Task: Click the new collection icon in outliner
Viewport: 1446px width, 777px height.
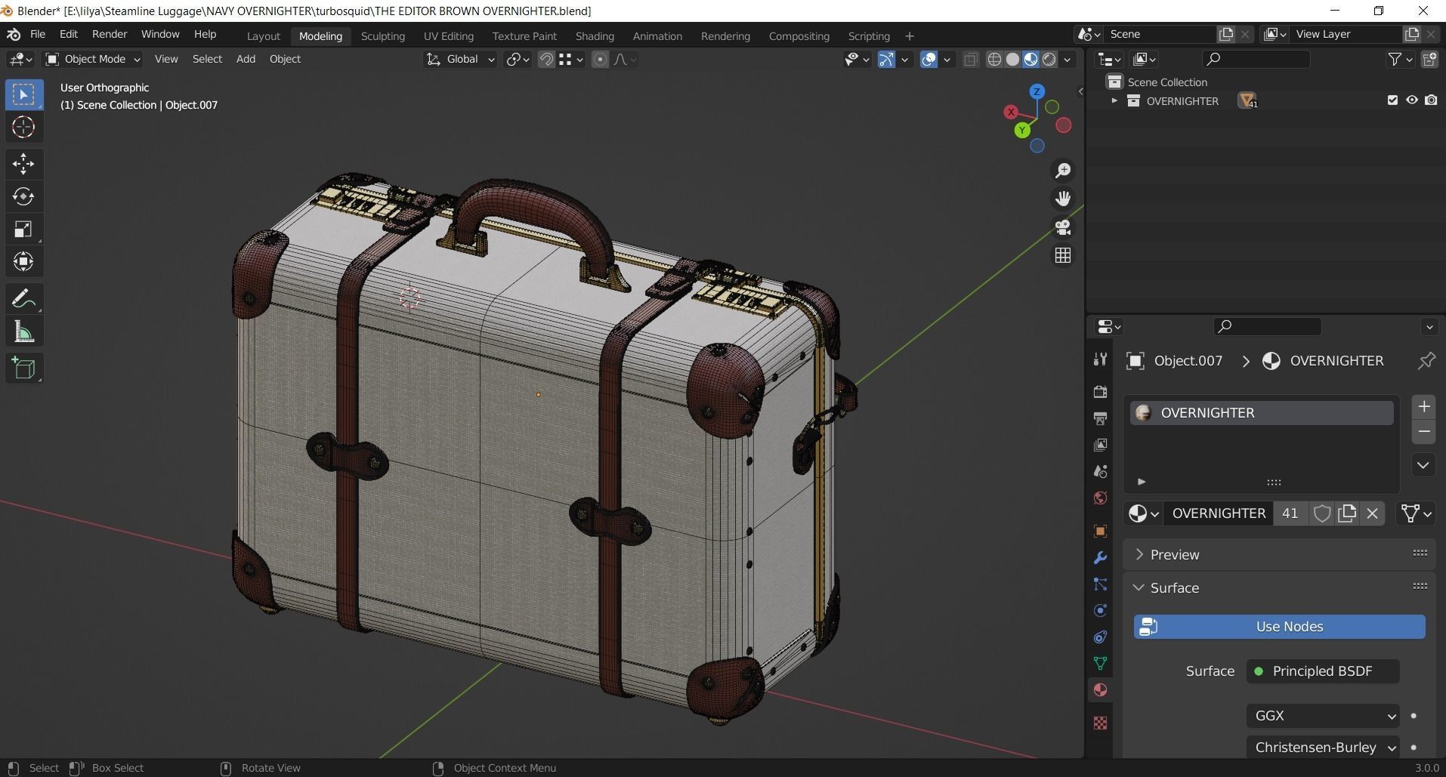Action: click(x=1429, y=59)
